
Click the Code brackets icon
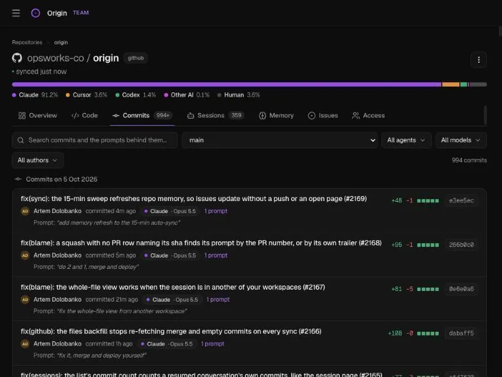[x=75, y=116]
